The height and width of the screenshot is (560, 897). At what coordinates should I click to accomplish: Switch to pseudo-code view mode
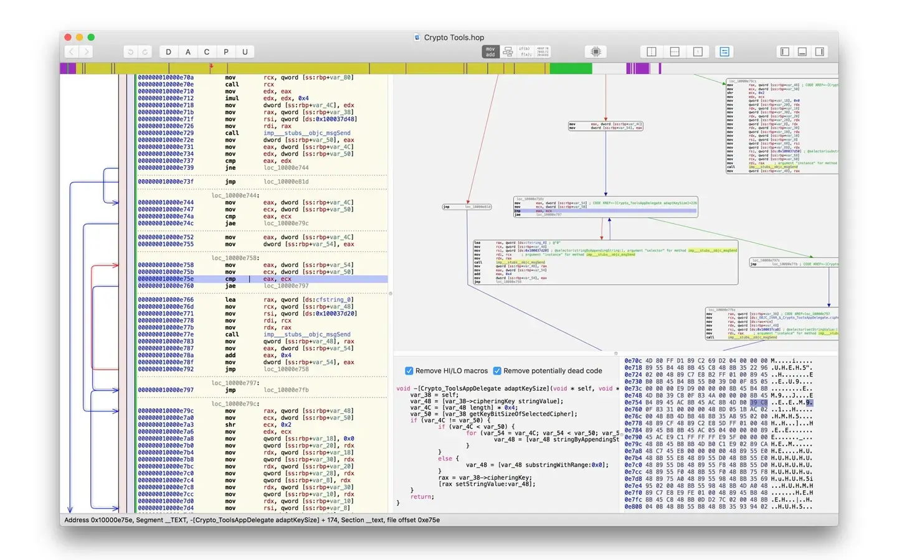click(524, 52)
